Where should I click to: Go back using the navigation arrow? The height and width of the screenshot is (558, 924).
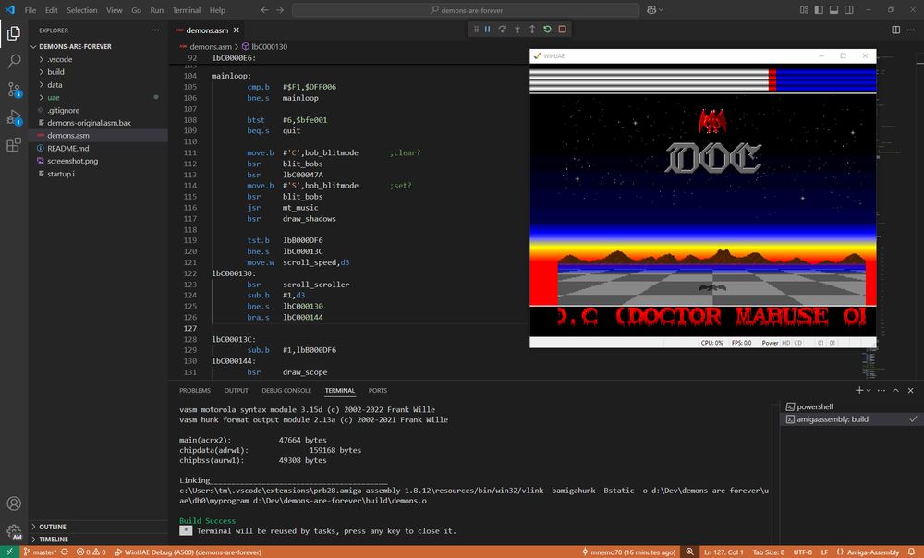[264, 10]
